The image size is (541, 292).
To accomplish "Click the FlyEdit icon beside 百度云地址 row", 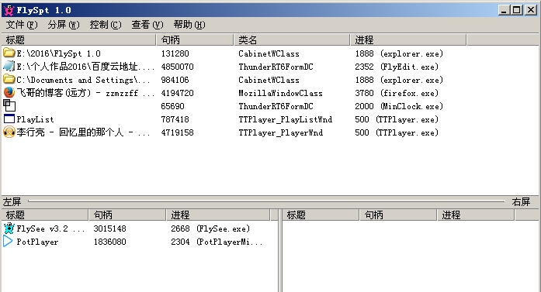I will [x=9, y=66].
